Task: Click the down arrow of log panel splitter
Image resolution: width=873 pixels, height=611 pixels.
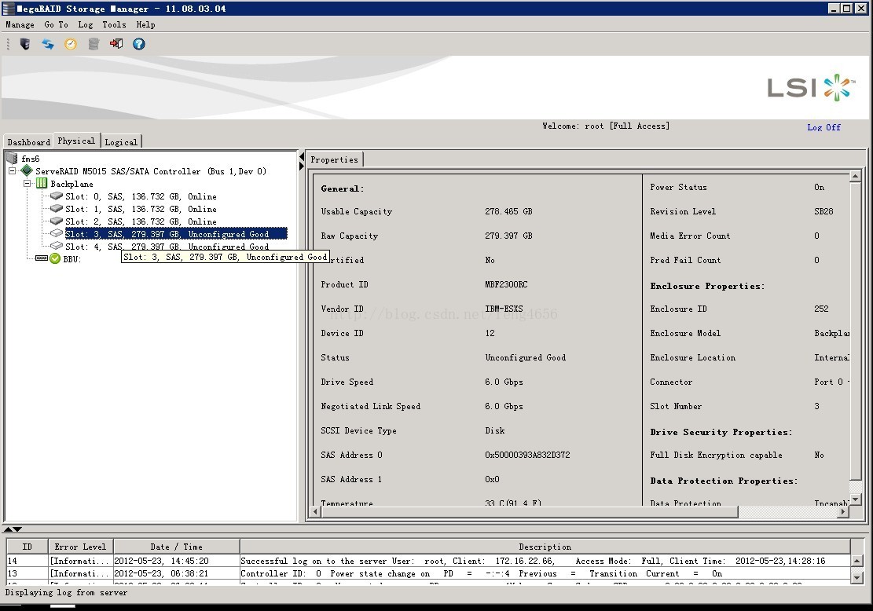Action: [x=17, y=529]
